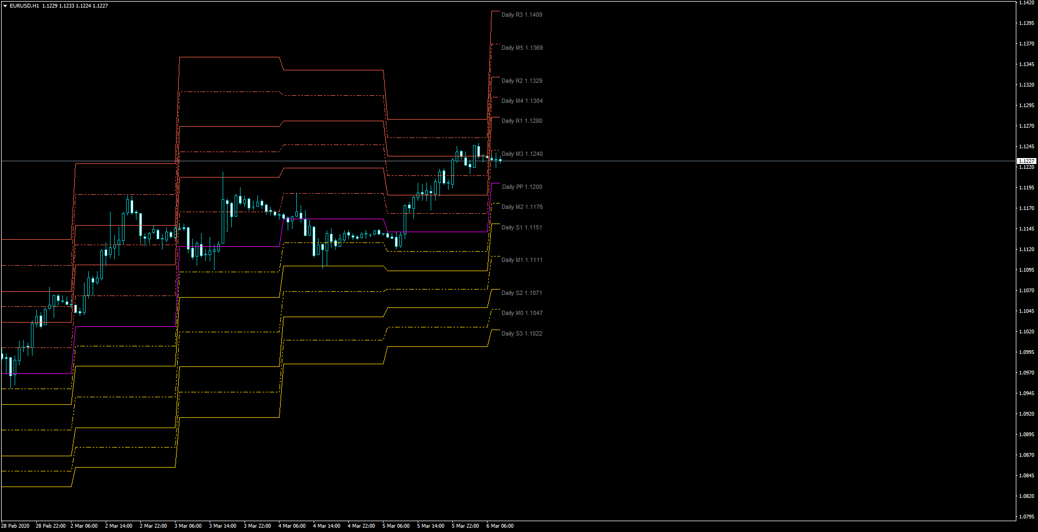Click the 6 Mar 06:00 time label

click(500, 526)
